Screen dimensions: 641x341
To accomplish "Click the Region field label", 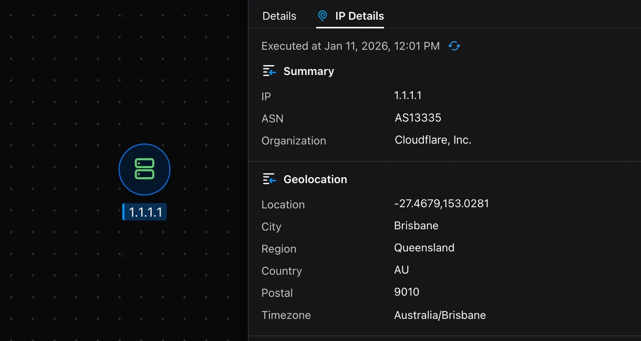I will [x=279, y=249].
